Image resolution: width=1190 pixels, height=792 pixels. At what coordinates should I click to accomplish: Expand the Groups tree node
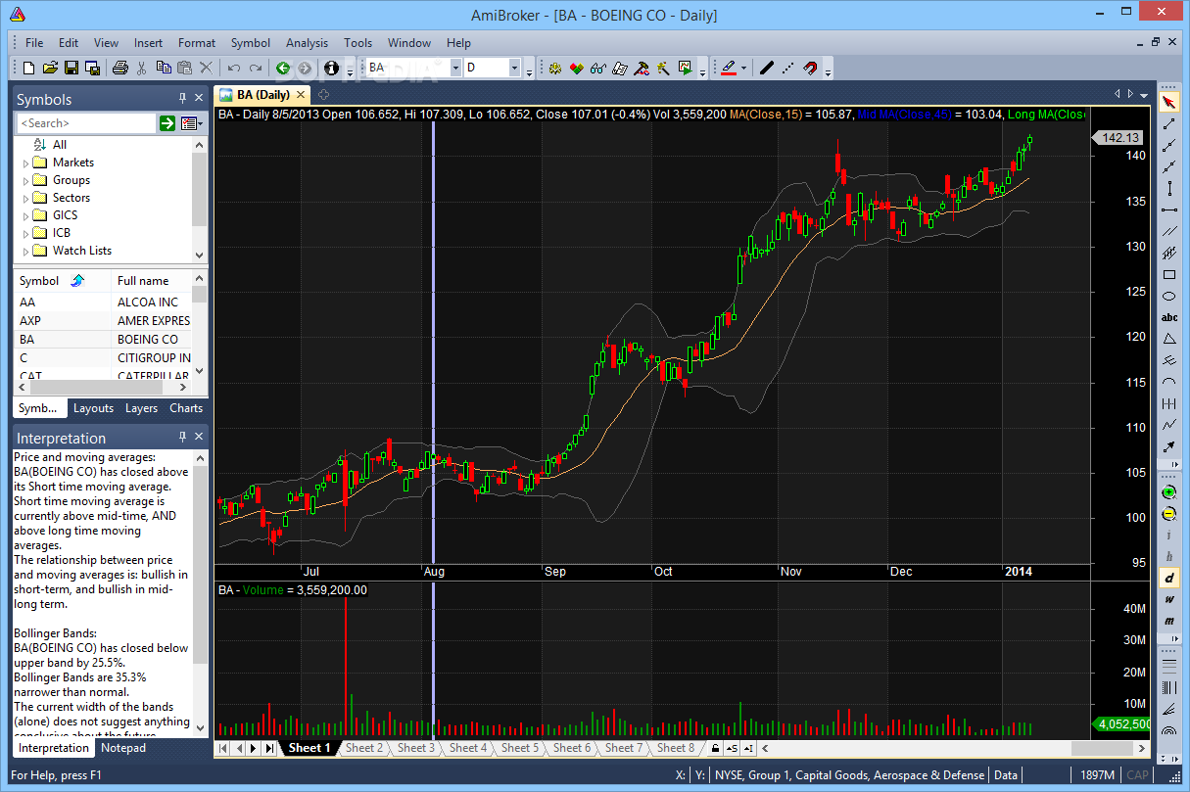(x=26, y=180)
